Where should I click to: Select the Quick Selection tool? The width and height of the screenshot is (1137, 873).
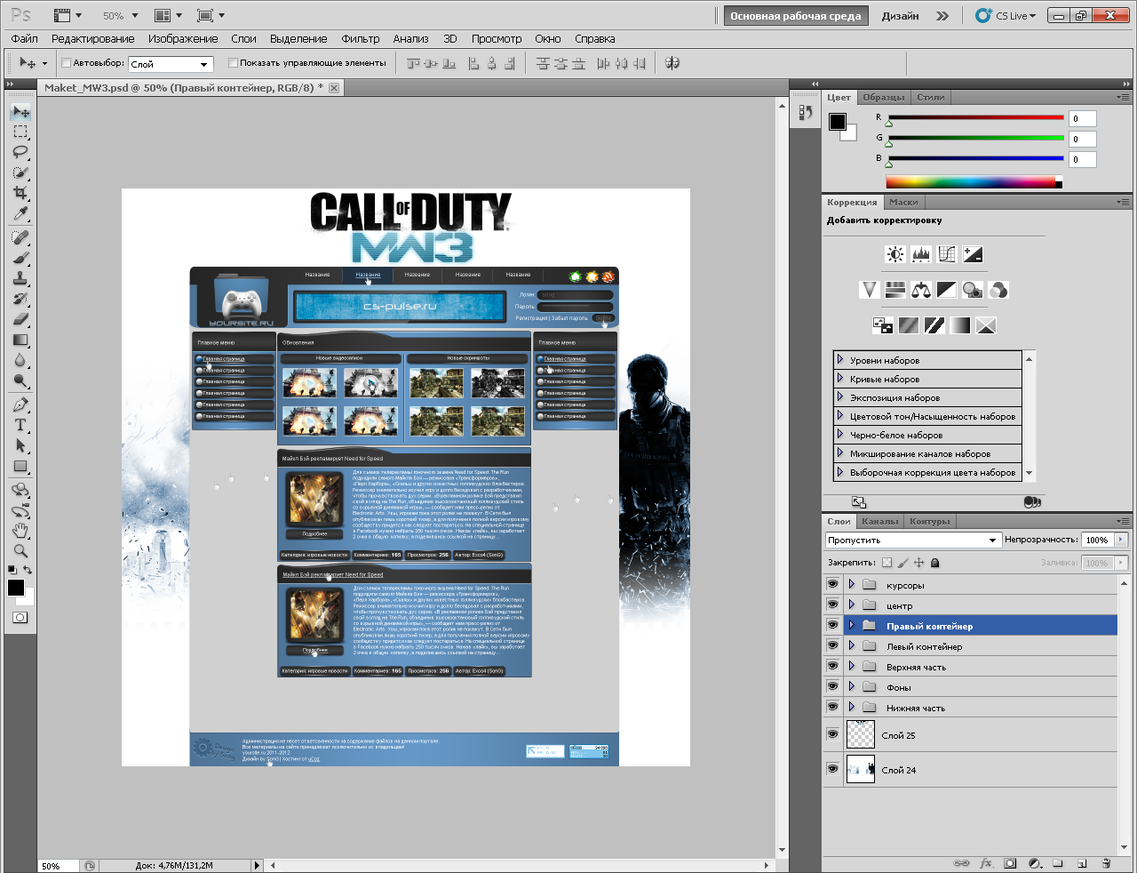click(x=20, y=173)
